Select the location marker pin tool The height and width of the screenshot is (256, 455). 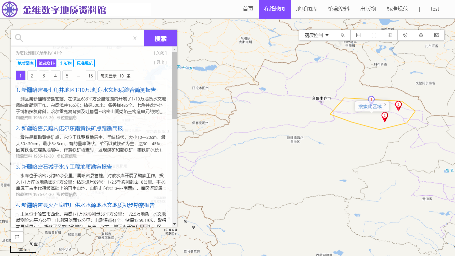[x=405, y=35]
